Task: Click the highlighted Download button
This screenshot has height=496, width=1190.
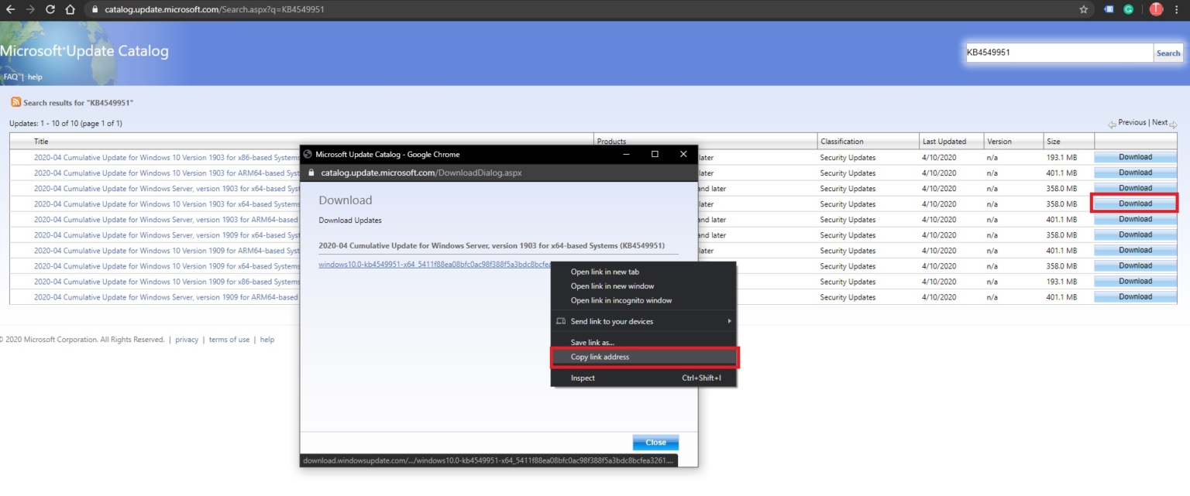Action: pos(1134,204)
